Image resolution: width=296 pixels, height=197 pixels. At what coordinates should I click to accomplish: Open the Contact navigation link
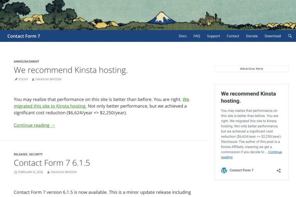233,36
